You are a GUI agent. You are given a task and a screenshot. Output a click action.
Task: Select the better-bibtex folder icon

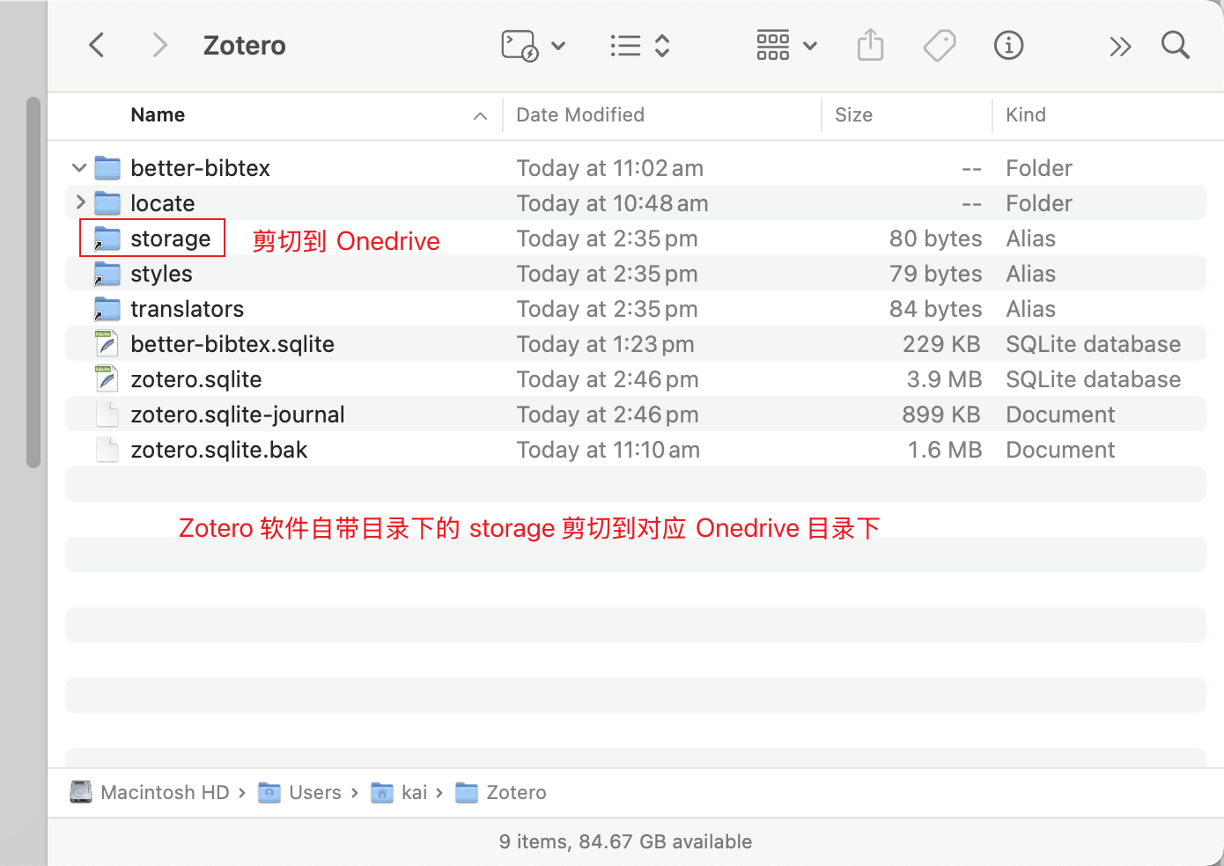(x=107, y=167)
